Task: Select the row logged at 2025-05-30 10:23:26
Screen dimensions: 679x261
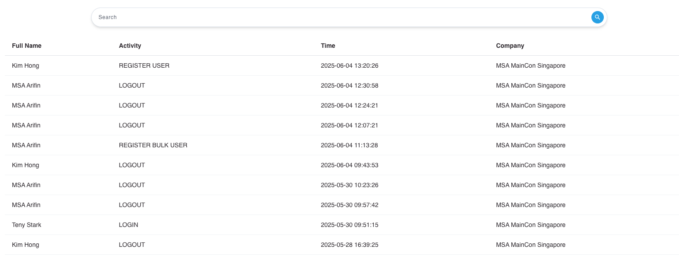Action: click(x=341, y=185)
